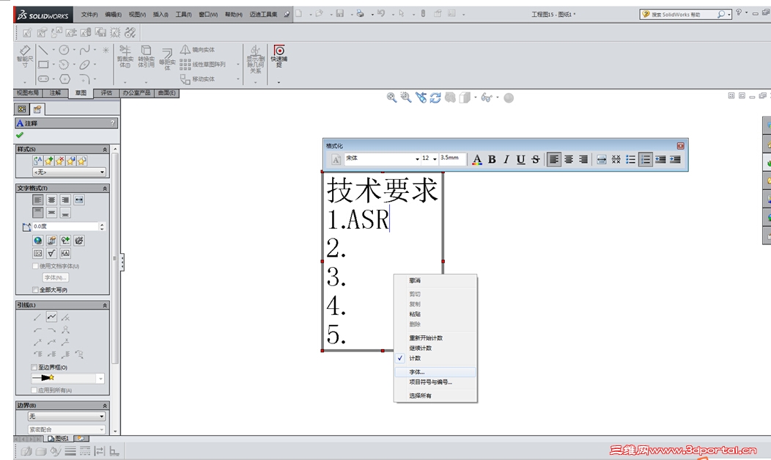Open the leader arrow style dropdown
This screenshot has width=771, height=460.
click(68, 379)
